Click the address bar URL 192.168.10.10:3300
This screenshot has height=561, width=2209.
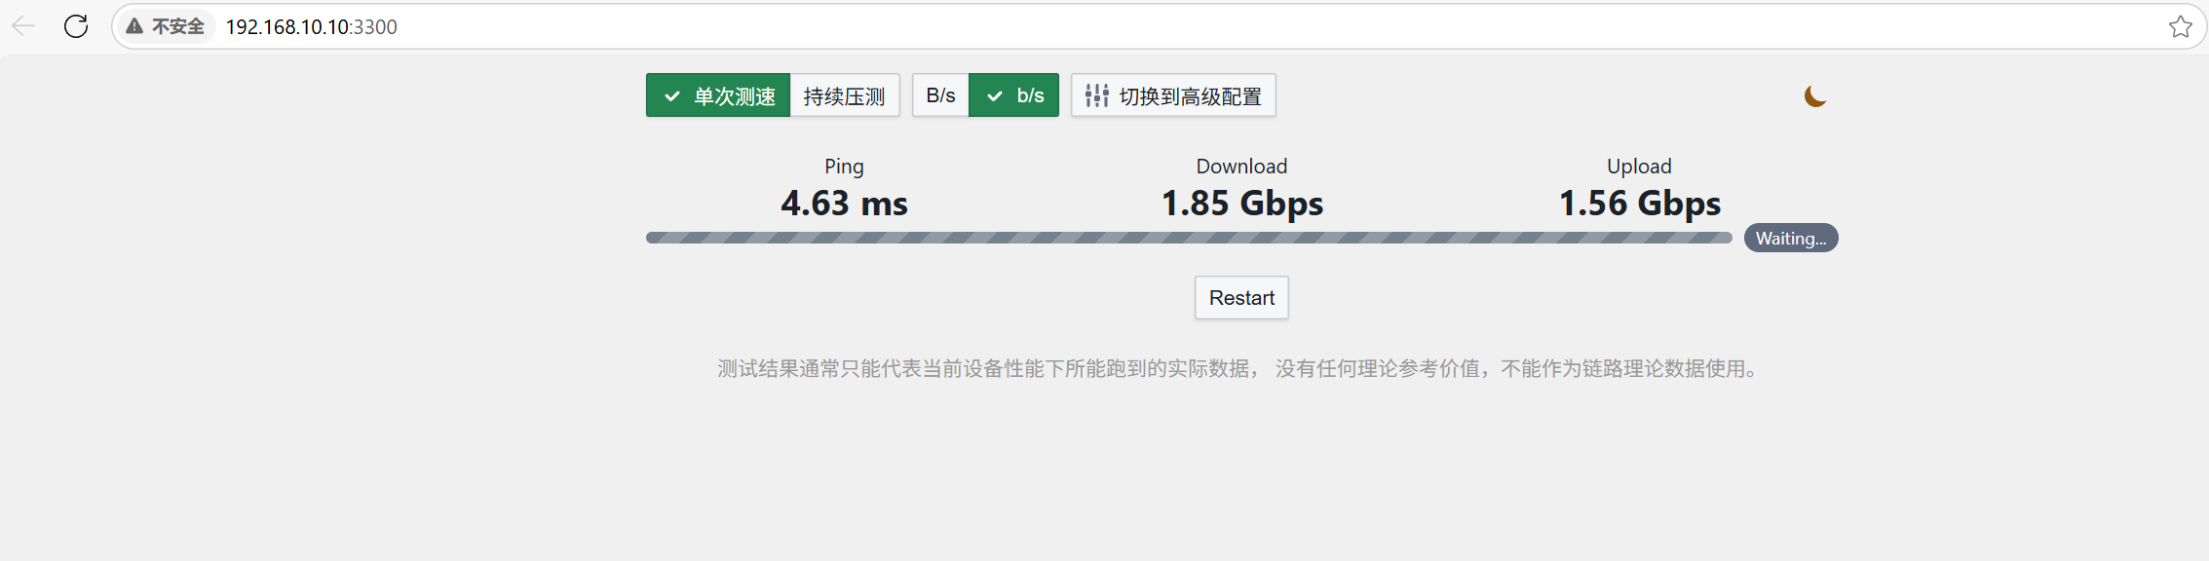(x=311, y=26)
